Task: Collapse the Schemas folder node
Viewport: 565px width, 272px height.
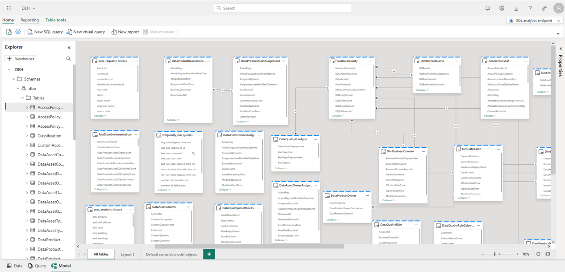Action: pyautogui.click(x=13, y=79)
